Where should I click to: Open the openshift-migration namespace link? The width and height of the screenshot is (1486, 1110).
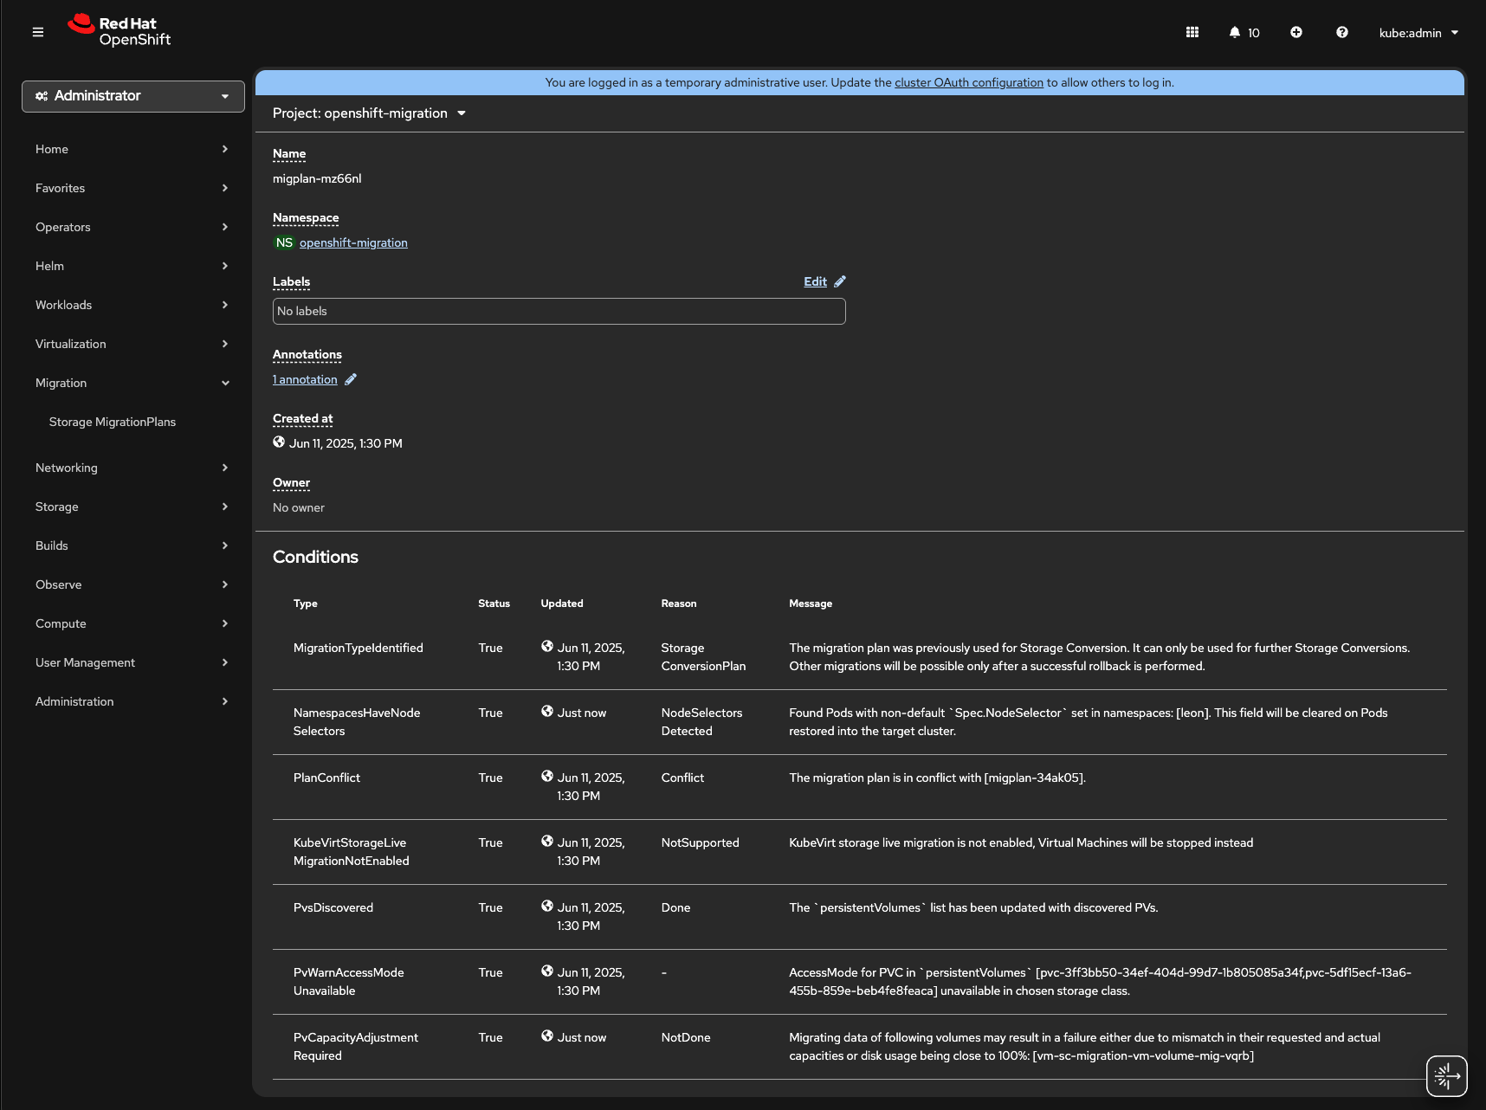(353, 242)
